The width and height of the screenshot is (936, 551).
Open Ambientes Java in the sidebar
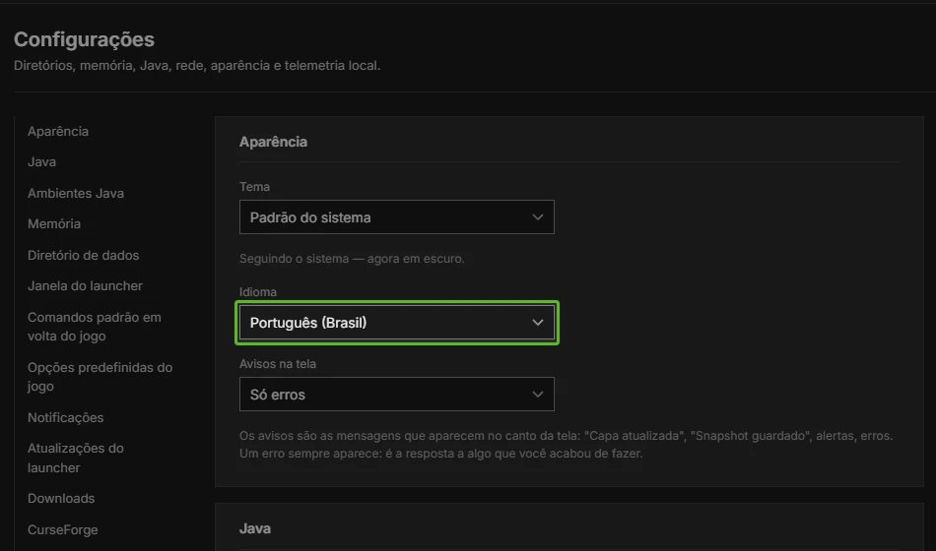click(x=76, y=193)
